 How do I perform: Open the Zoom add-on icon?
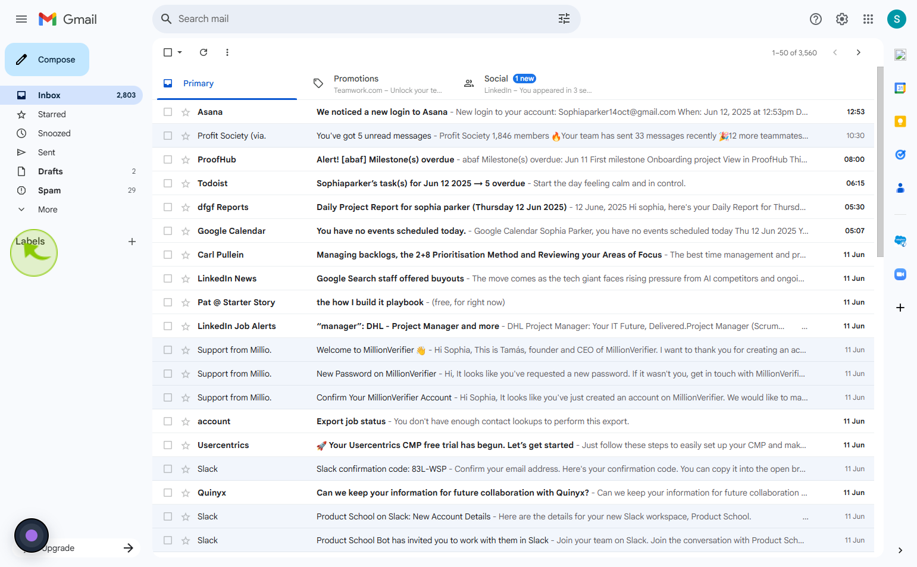900,274
